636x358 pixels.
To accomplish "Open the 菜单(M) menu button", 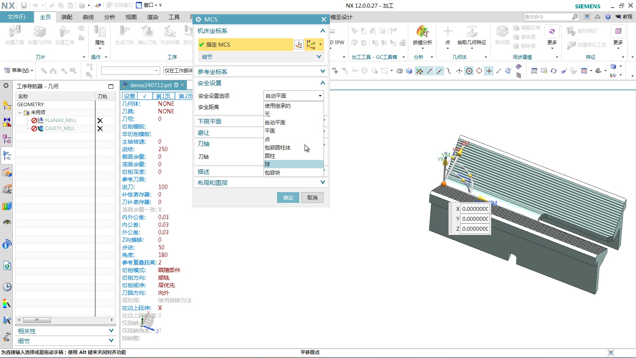I will pos(19,70).
